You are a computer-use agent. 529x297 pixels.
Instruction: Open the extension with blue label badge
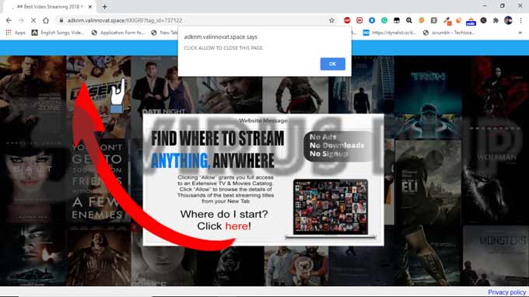coord(471,22)
